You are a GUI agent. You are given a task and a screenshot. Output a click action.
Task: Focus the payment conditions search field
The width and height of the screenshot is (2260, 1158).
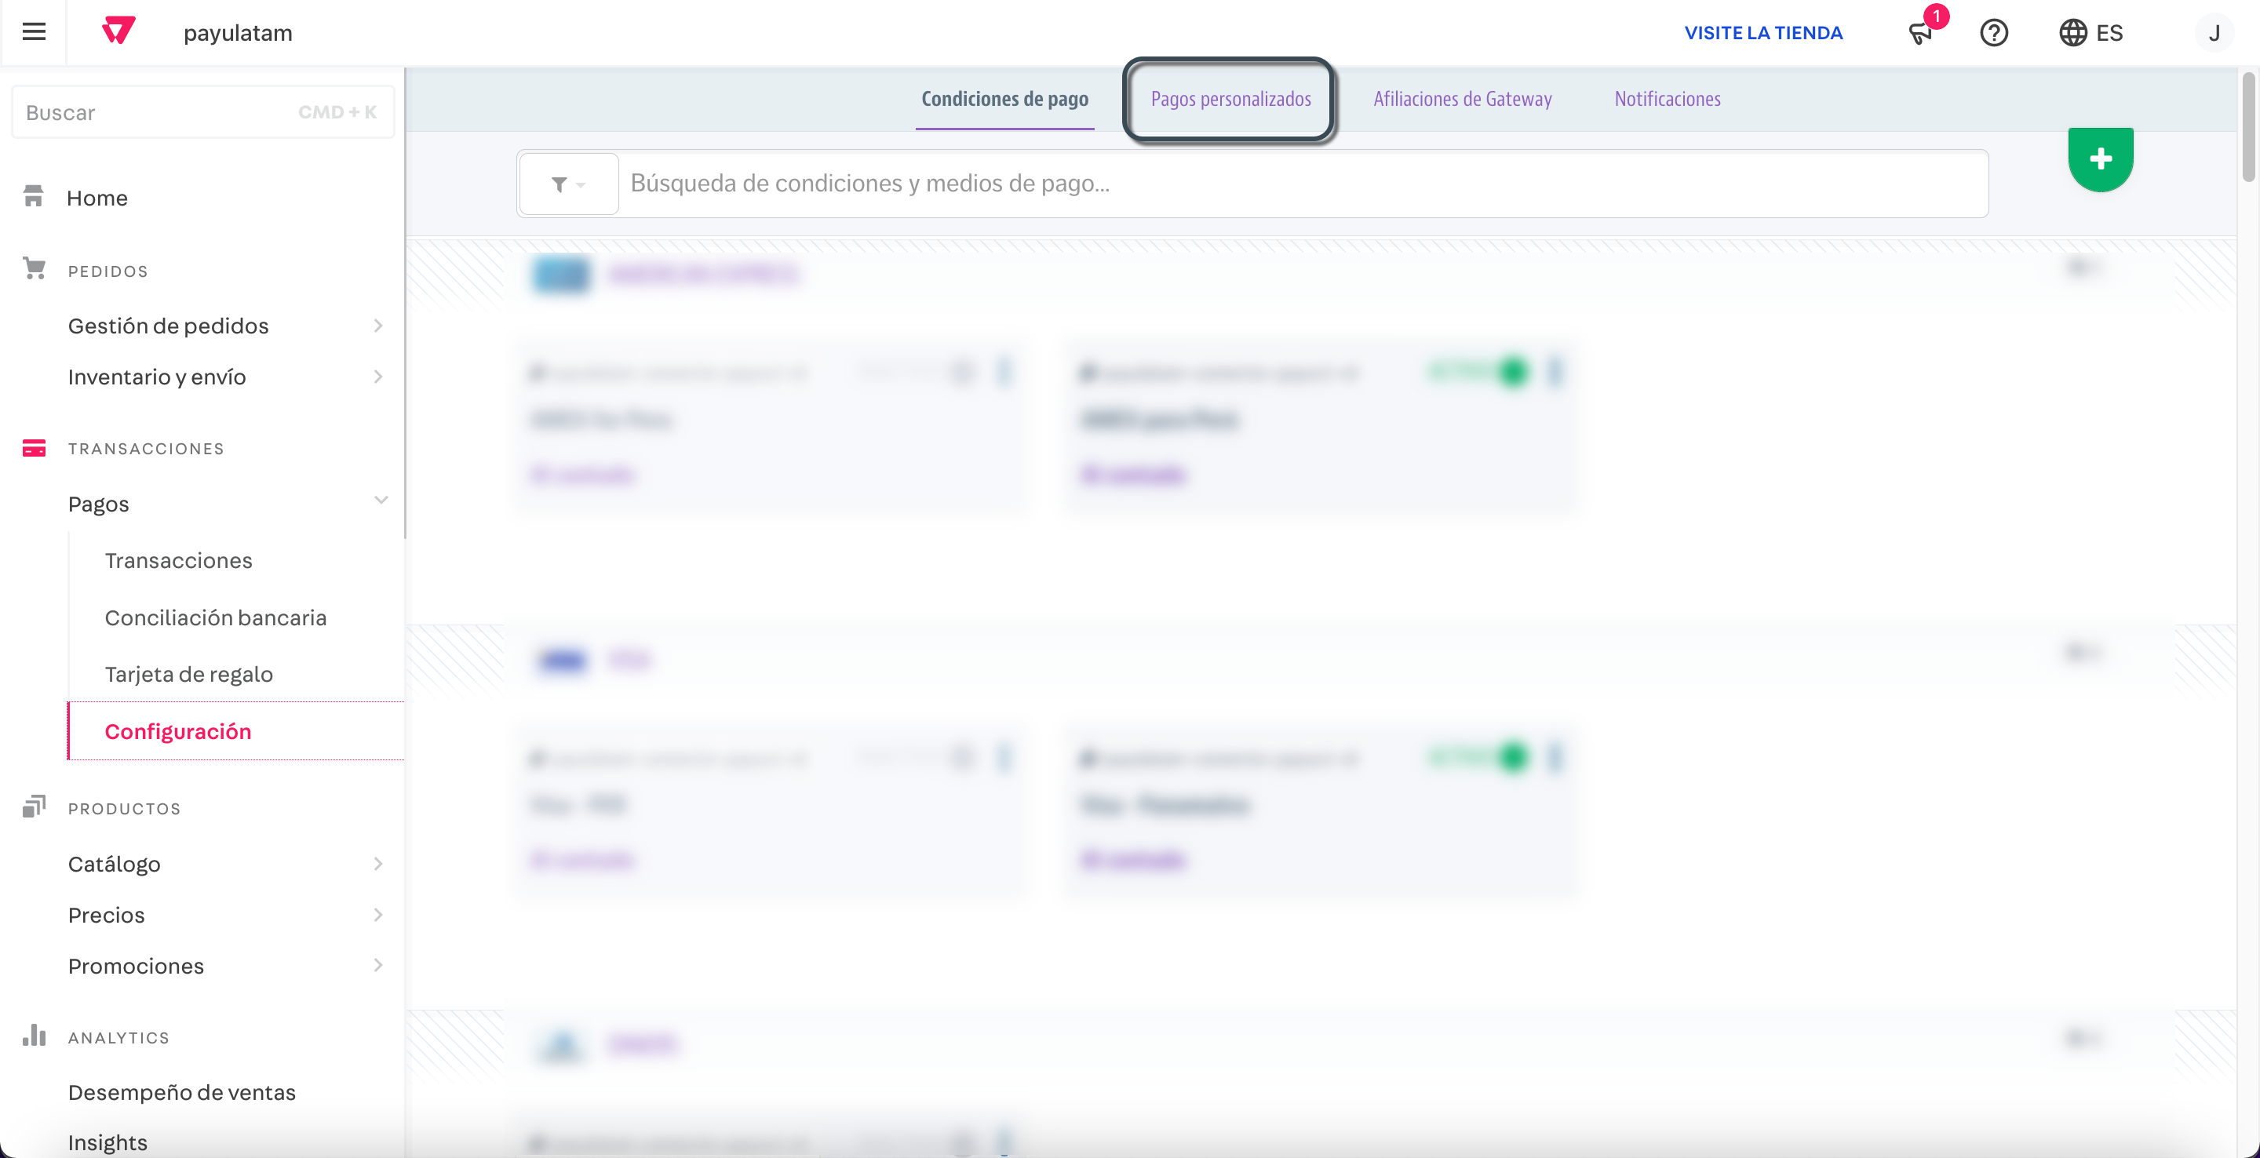coord(1303,184)
